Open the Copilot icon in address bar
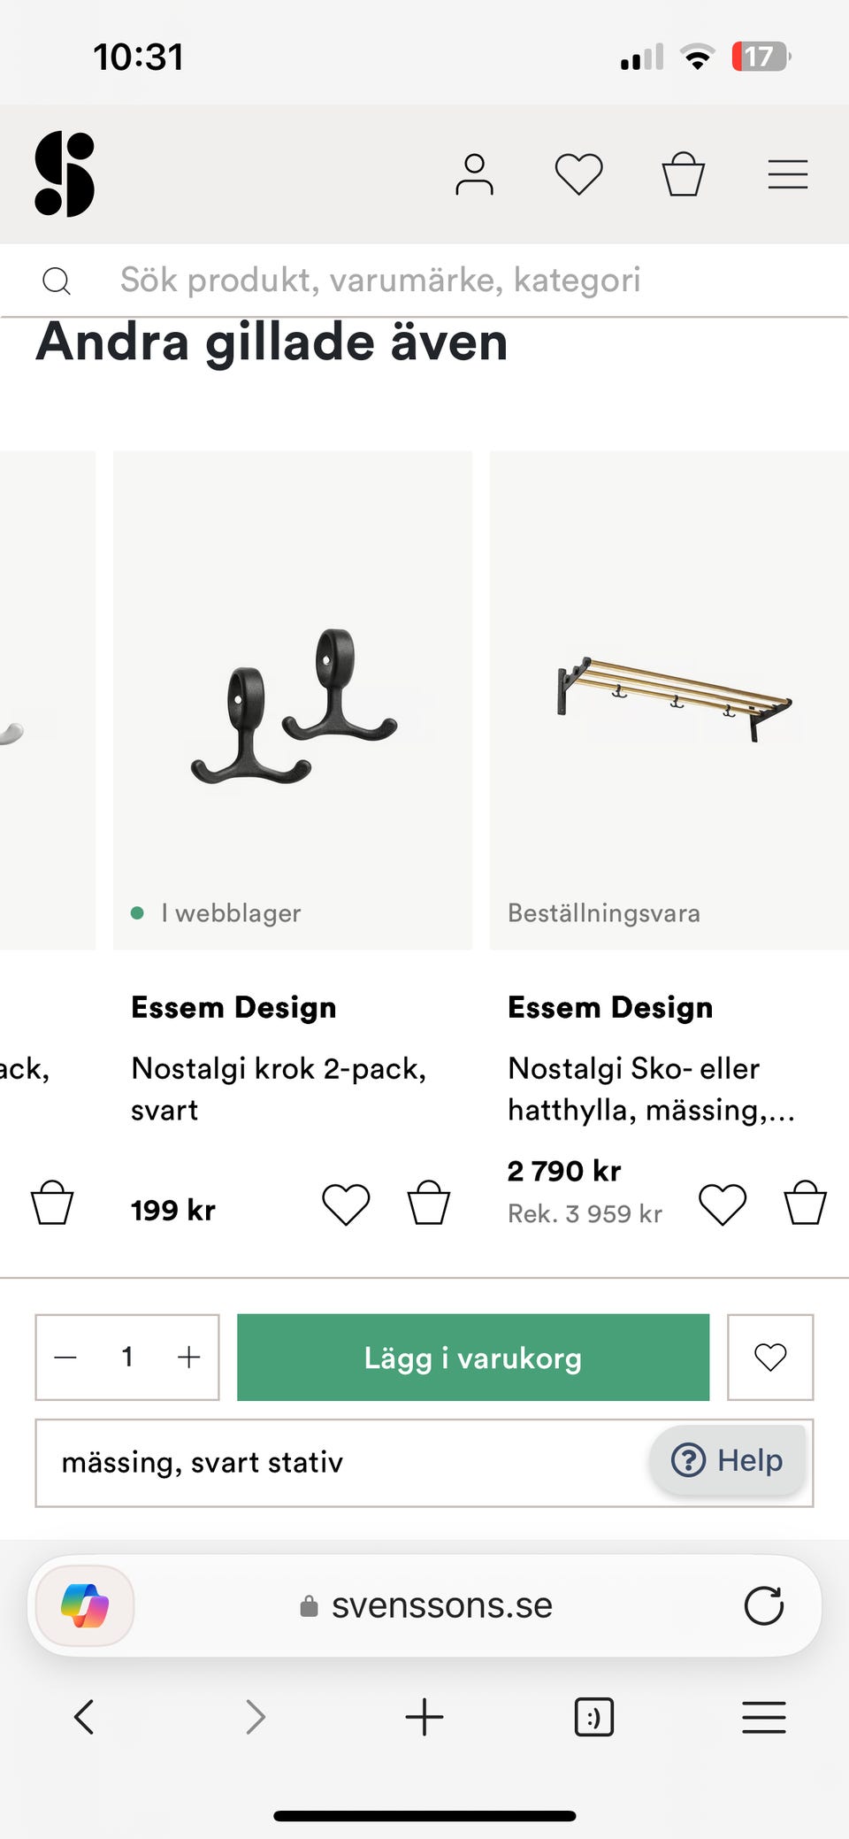Image resolution: width=849 pixels, height=1839 pixels. [x=85, y=1605]
